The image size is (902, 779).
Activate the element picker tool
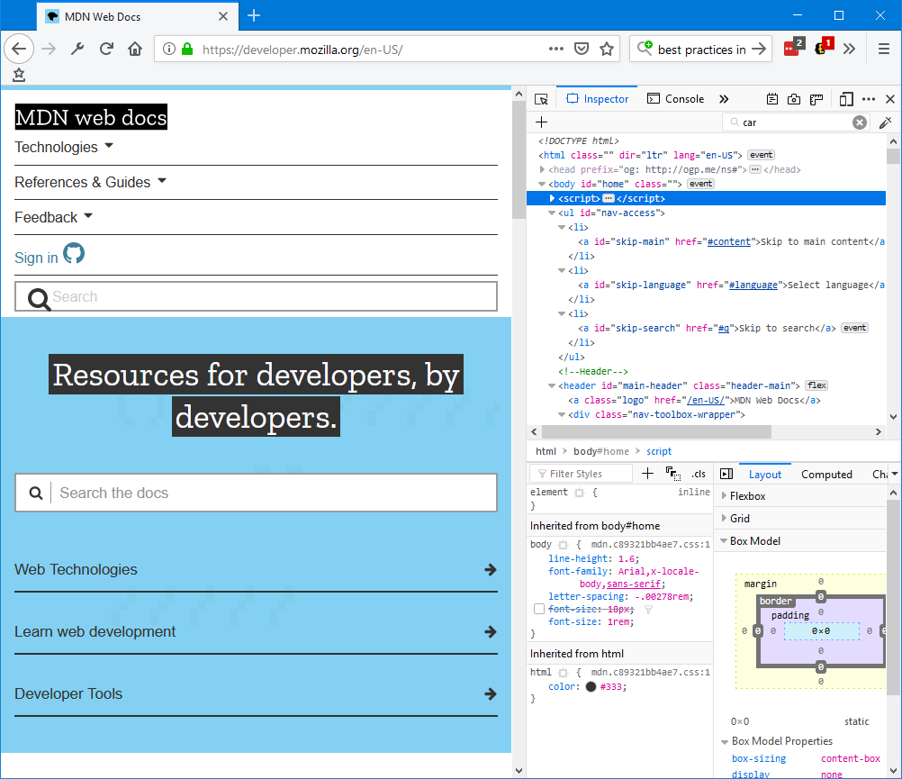click(x=541, y=99)
